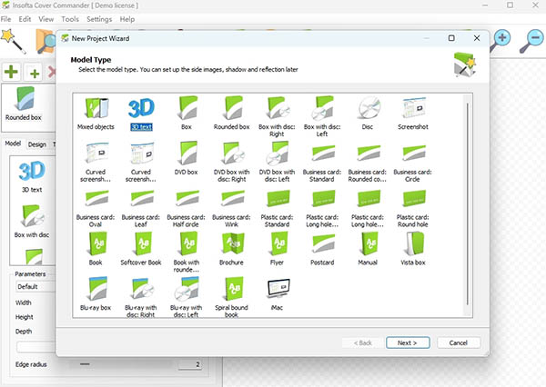
Task: Select Business card: Oval model
Action: [x=96, y=207]
